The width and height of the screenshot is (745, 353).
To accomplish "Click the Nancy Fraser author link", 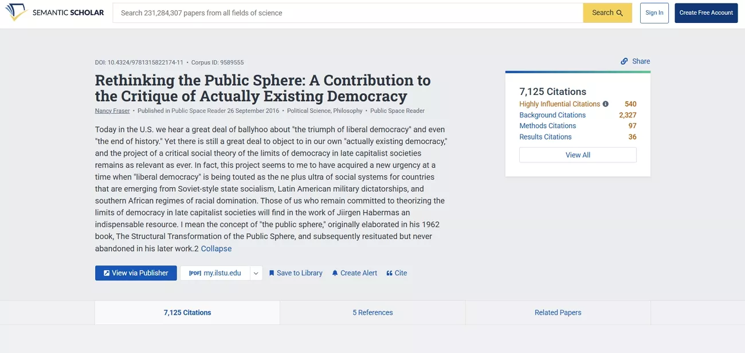I will (111, 110).
